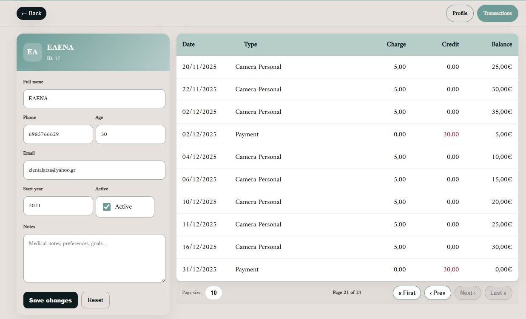526x319 pixels.
Task: Click the Date column header
Action: 188,44
